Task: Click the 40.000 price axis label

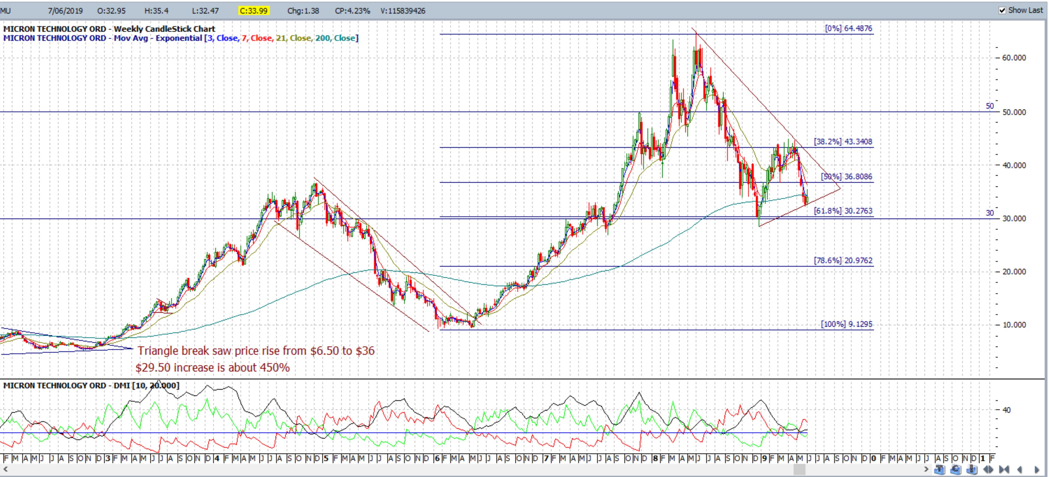Action: click(1014, 166)
